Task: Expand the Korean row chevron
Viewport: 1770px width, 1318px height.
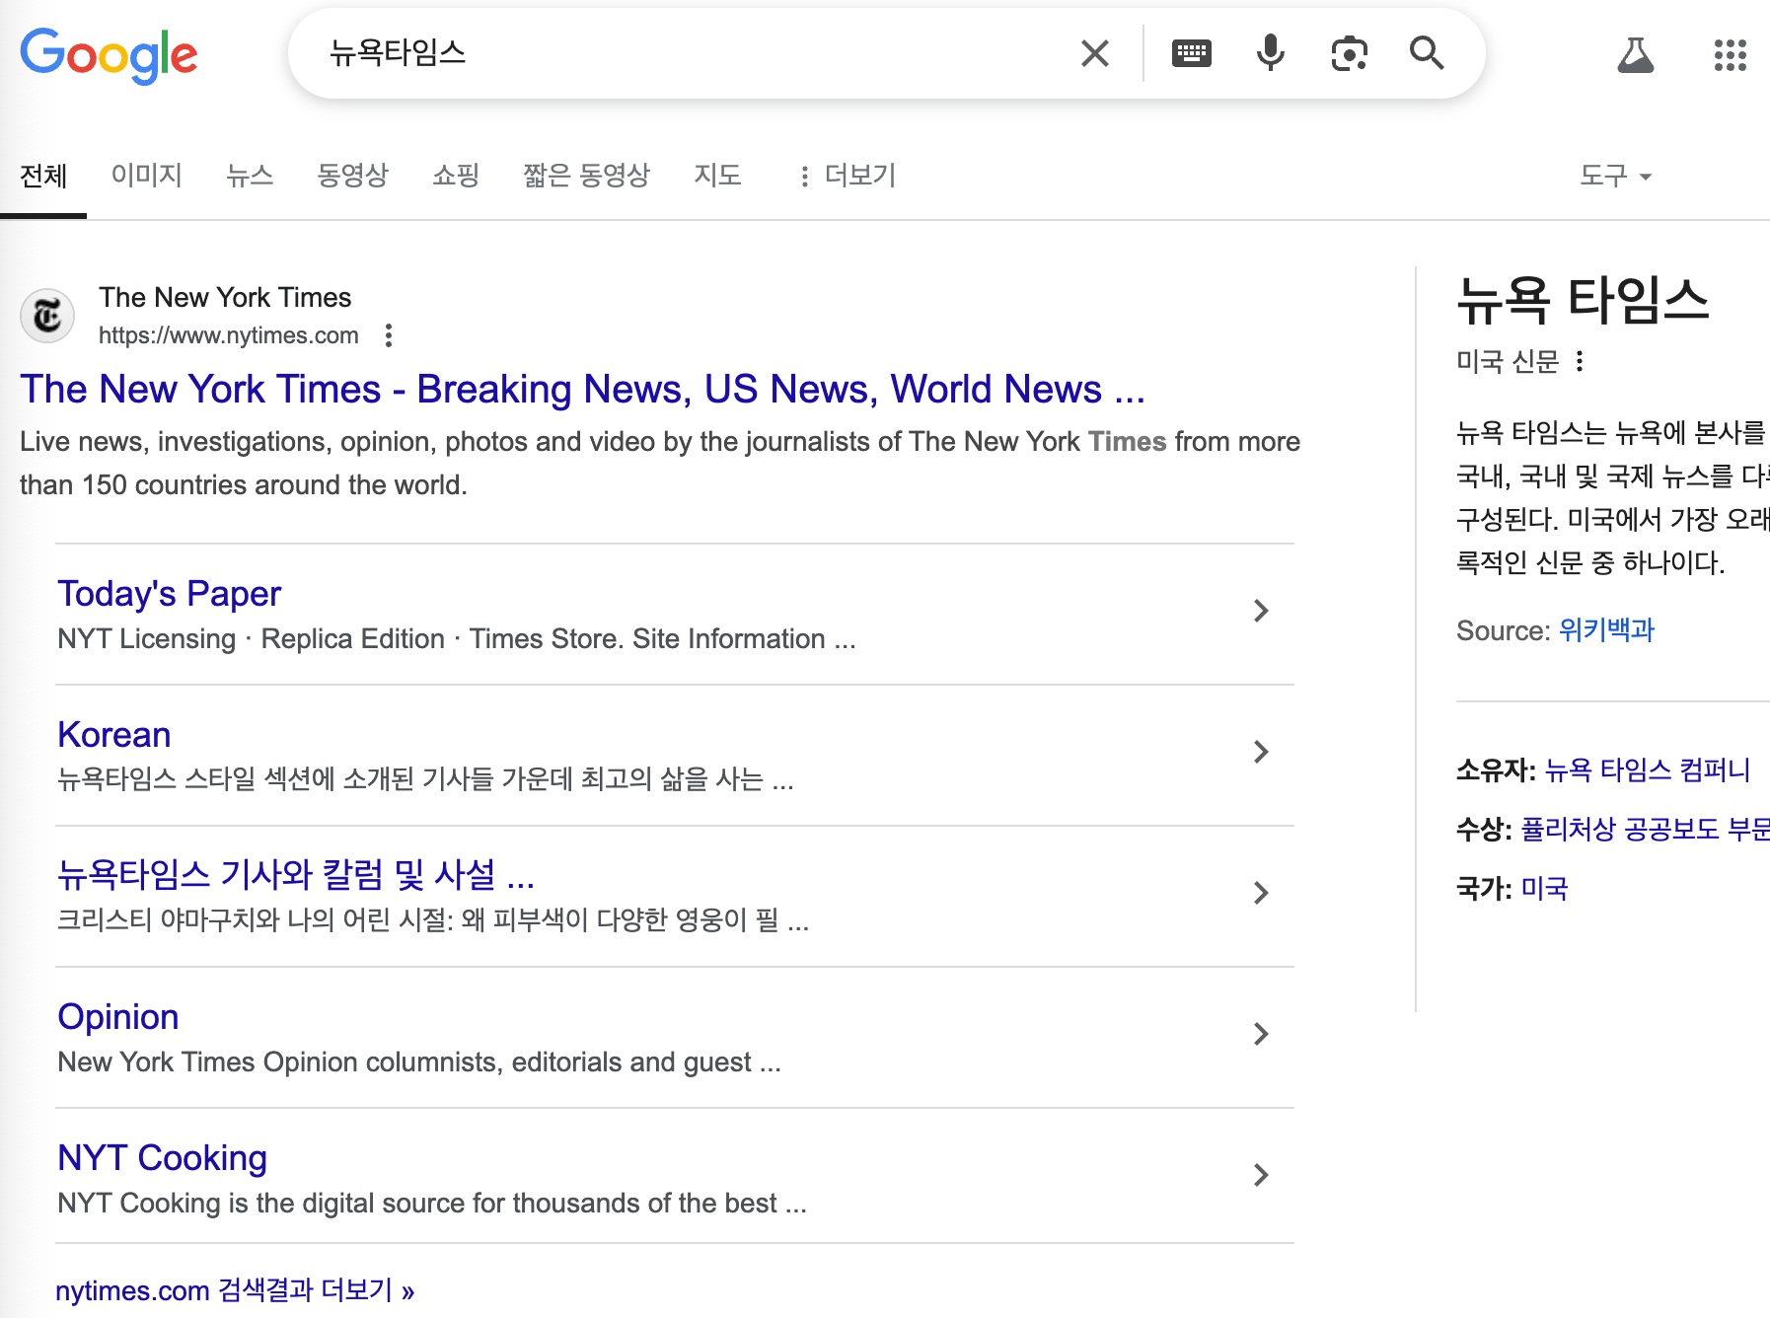Action: (1261, 752)
